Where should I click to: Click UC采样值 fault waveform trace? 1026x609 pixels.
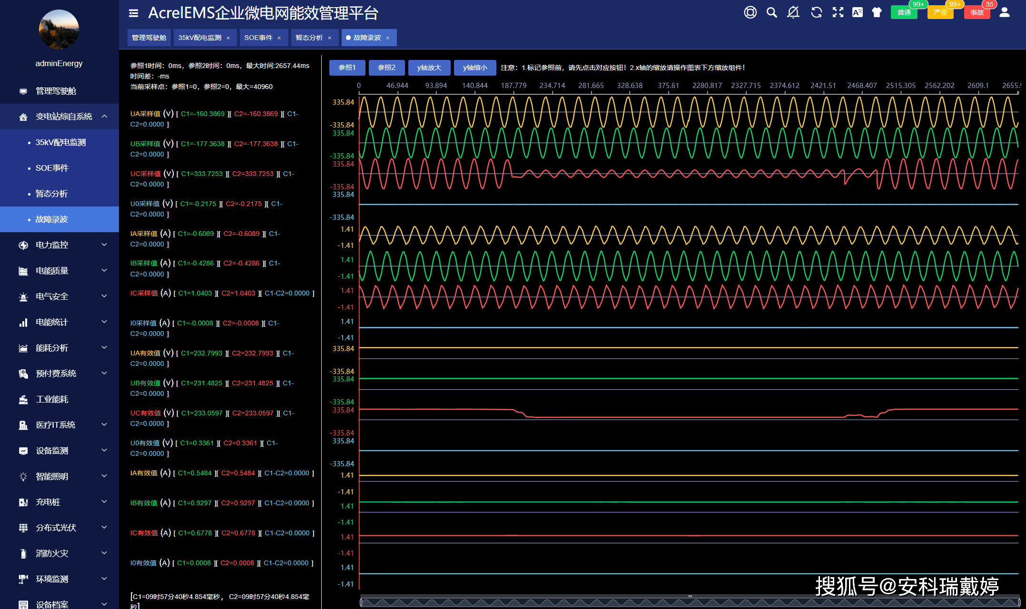[x=689, y=174]
